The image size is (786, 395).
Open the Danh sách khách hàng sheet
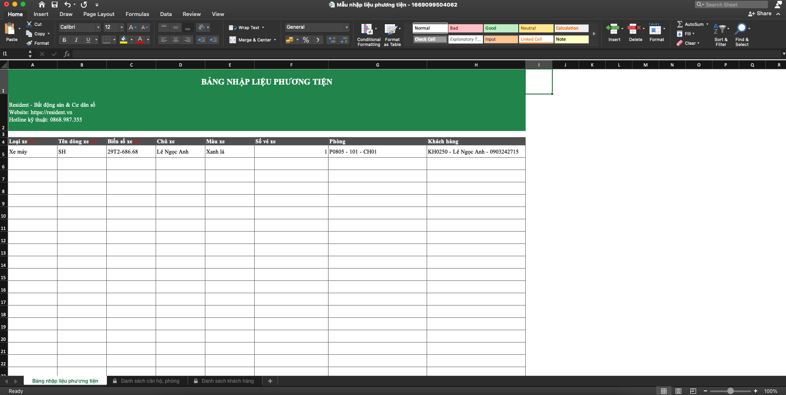pos(228,381)
